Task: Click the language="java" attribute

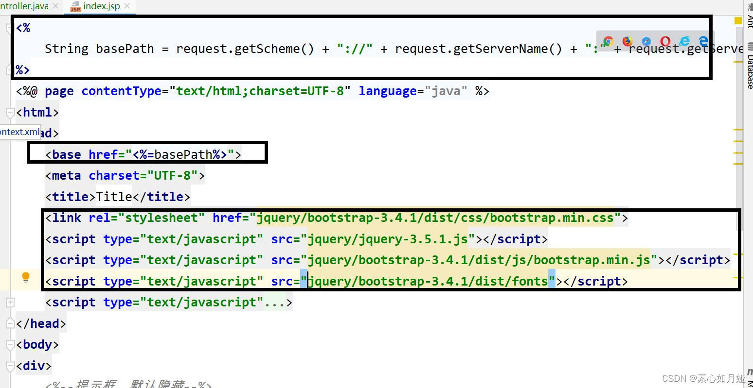Action: [x=413, y=91]
